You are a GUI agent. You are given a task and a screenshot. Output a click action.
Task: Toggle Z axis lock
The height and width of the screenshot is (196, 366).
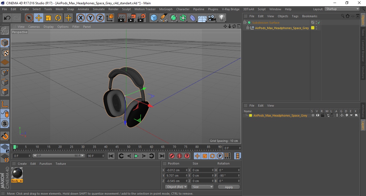100,18
